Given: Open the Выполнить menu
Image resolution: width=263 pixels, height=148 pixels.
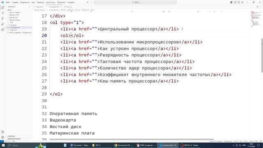Looking at the screenshot, I should coord(51,2).
